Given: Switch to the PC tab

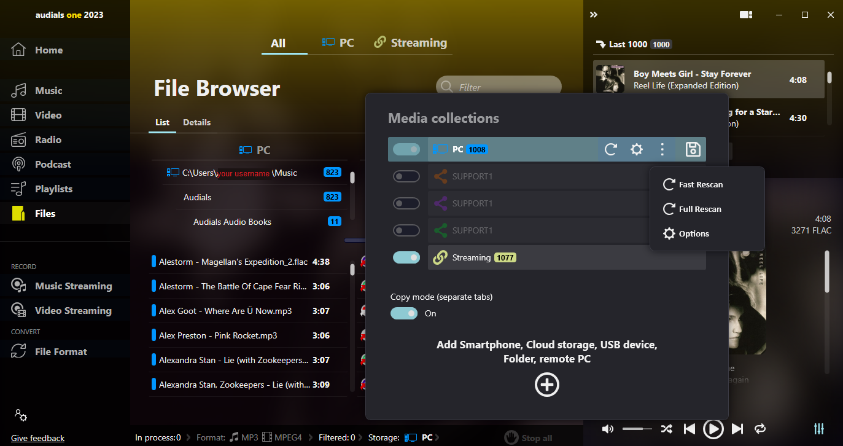Looking at the screenshot, I should 338,43.
